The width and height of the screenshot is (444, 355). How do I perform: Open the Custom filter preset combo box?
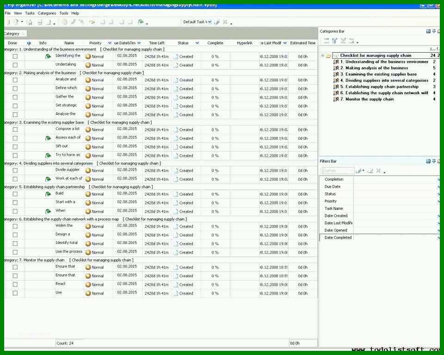(x=339, y=171)
